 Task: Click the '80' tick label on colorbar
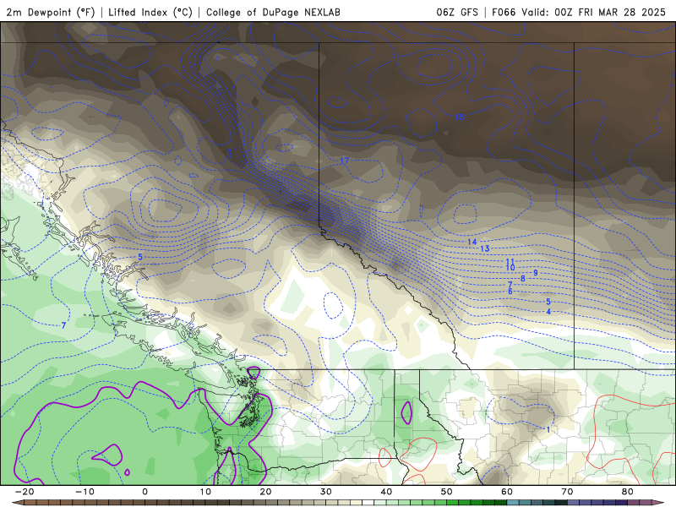[x=628, y=492]
